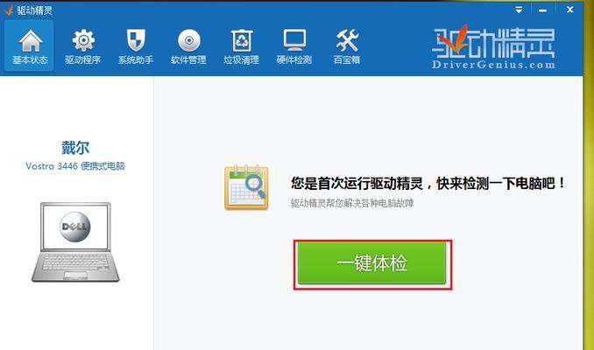Click the 驱动精灵 title bar app icon
594x350 pixels.
click(8, 10)
